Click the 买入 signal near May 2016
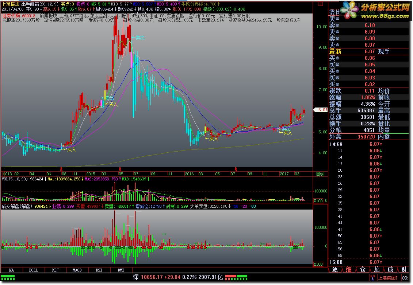The image size is (413, 285). pyautogui.click(x=212, y=138)
